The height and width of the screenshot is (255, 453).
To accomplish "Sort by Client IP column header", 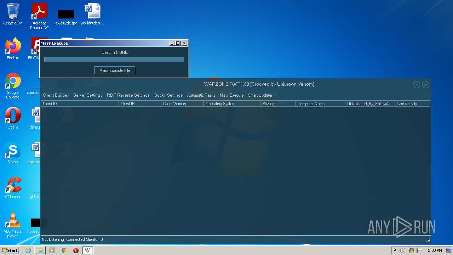I will pos(140,104).
